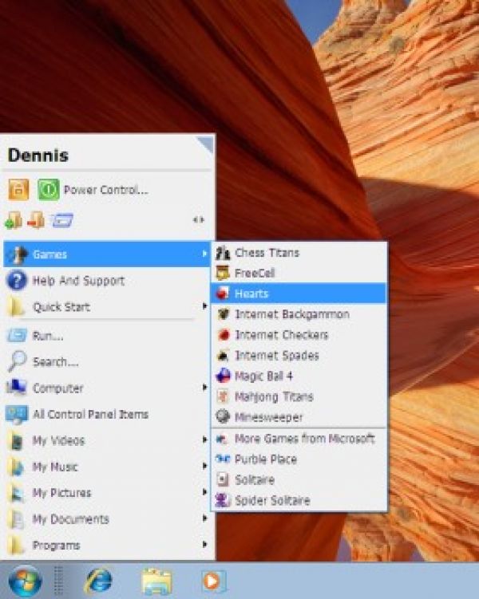This screenshot has height=599, width=479.
Task: Open All Control Panel Items
Action: 107,415
